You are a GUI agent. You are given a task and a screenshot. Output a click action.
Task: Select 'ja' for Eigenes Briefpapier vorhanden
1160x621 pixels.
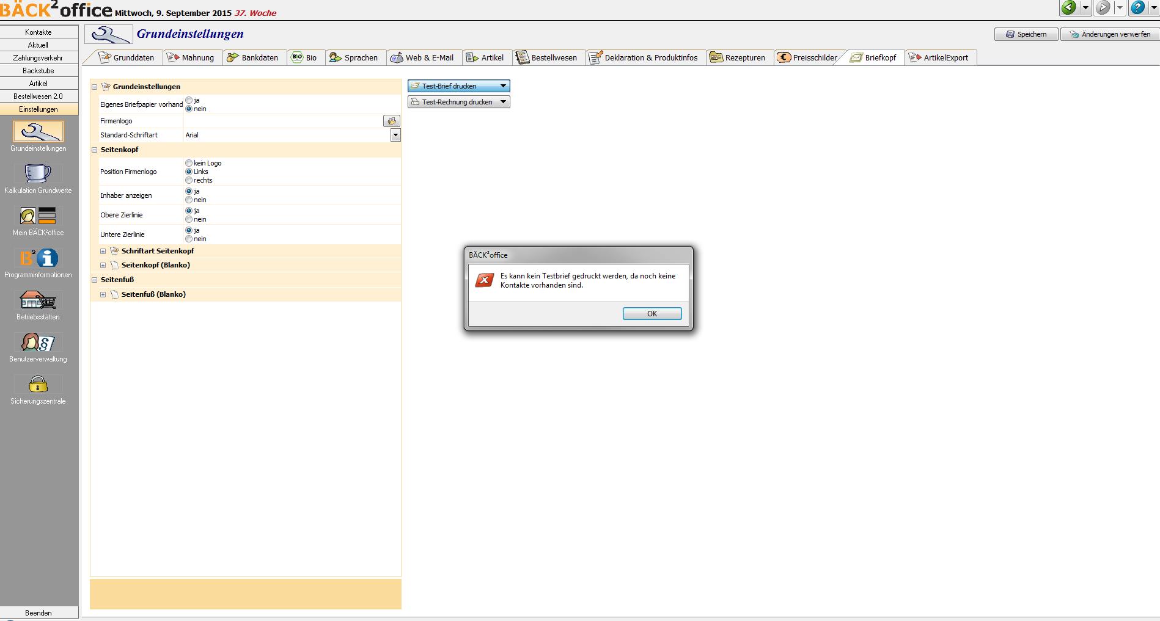pyautogui.click(x=189, y=100)
